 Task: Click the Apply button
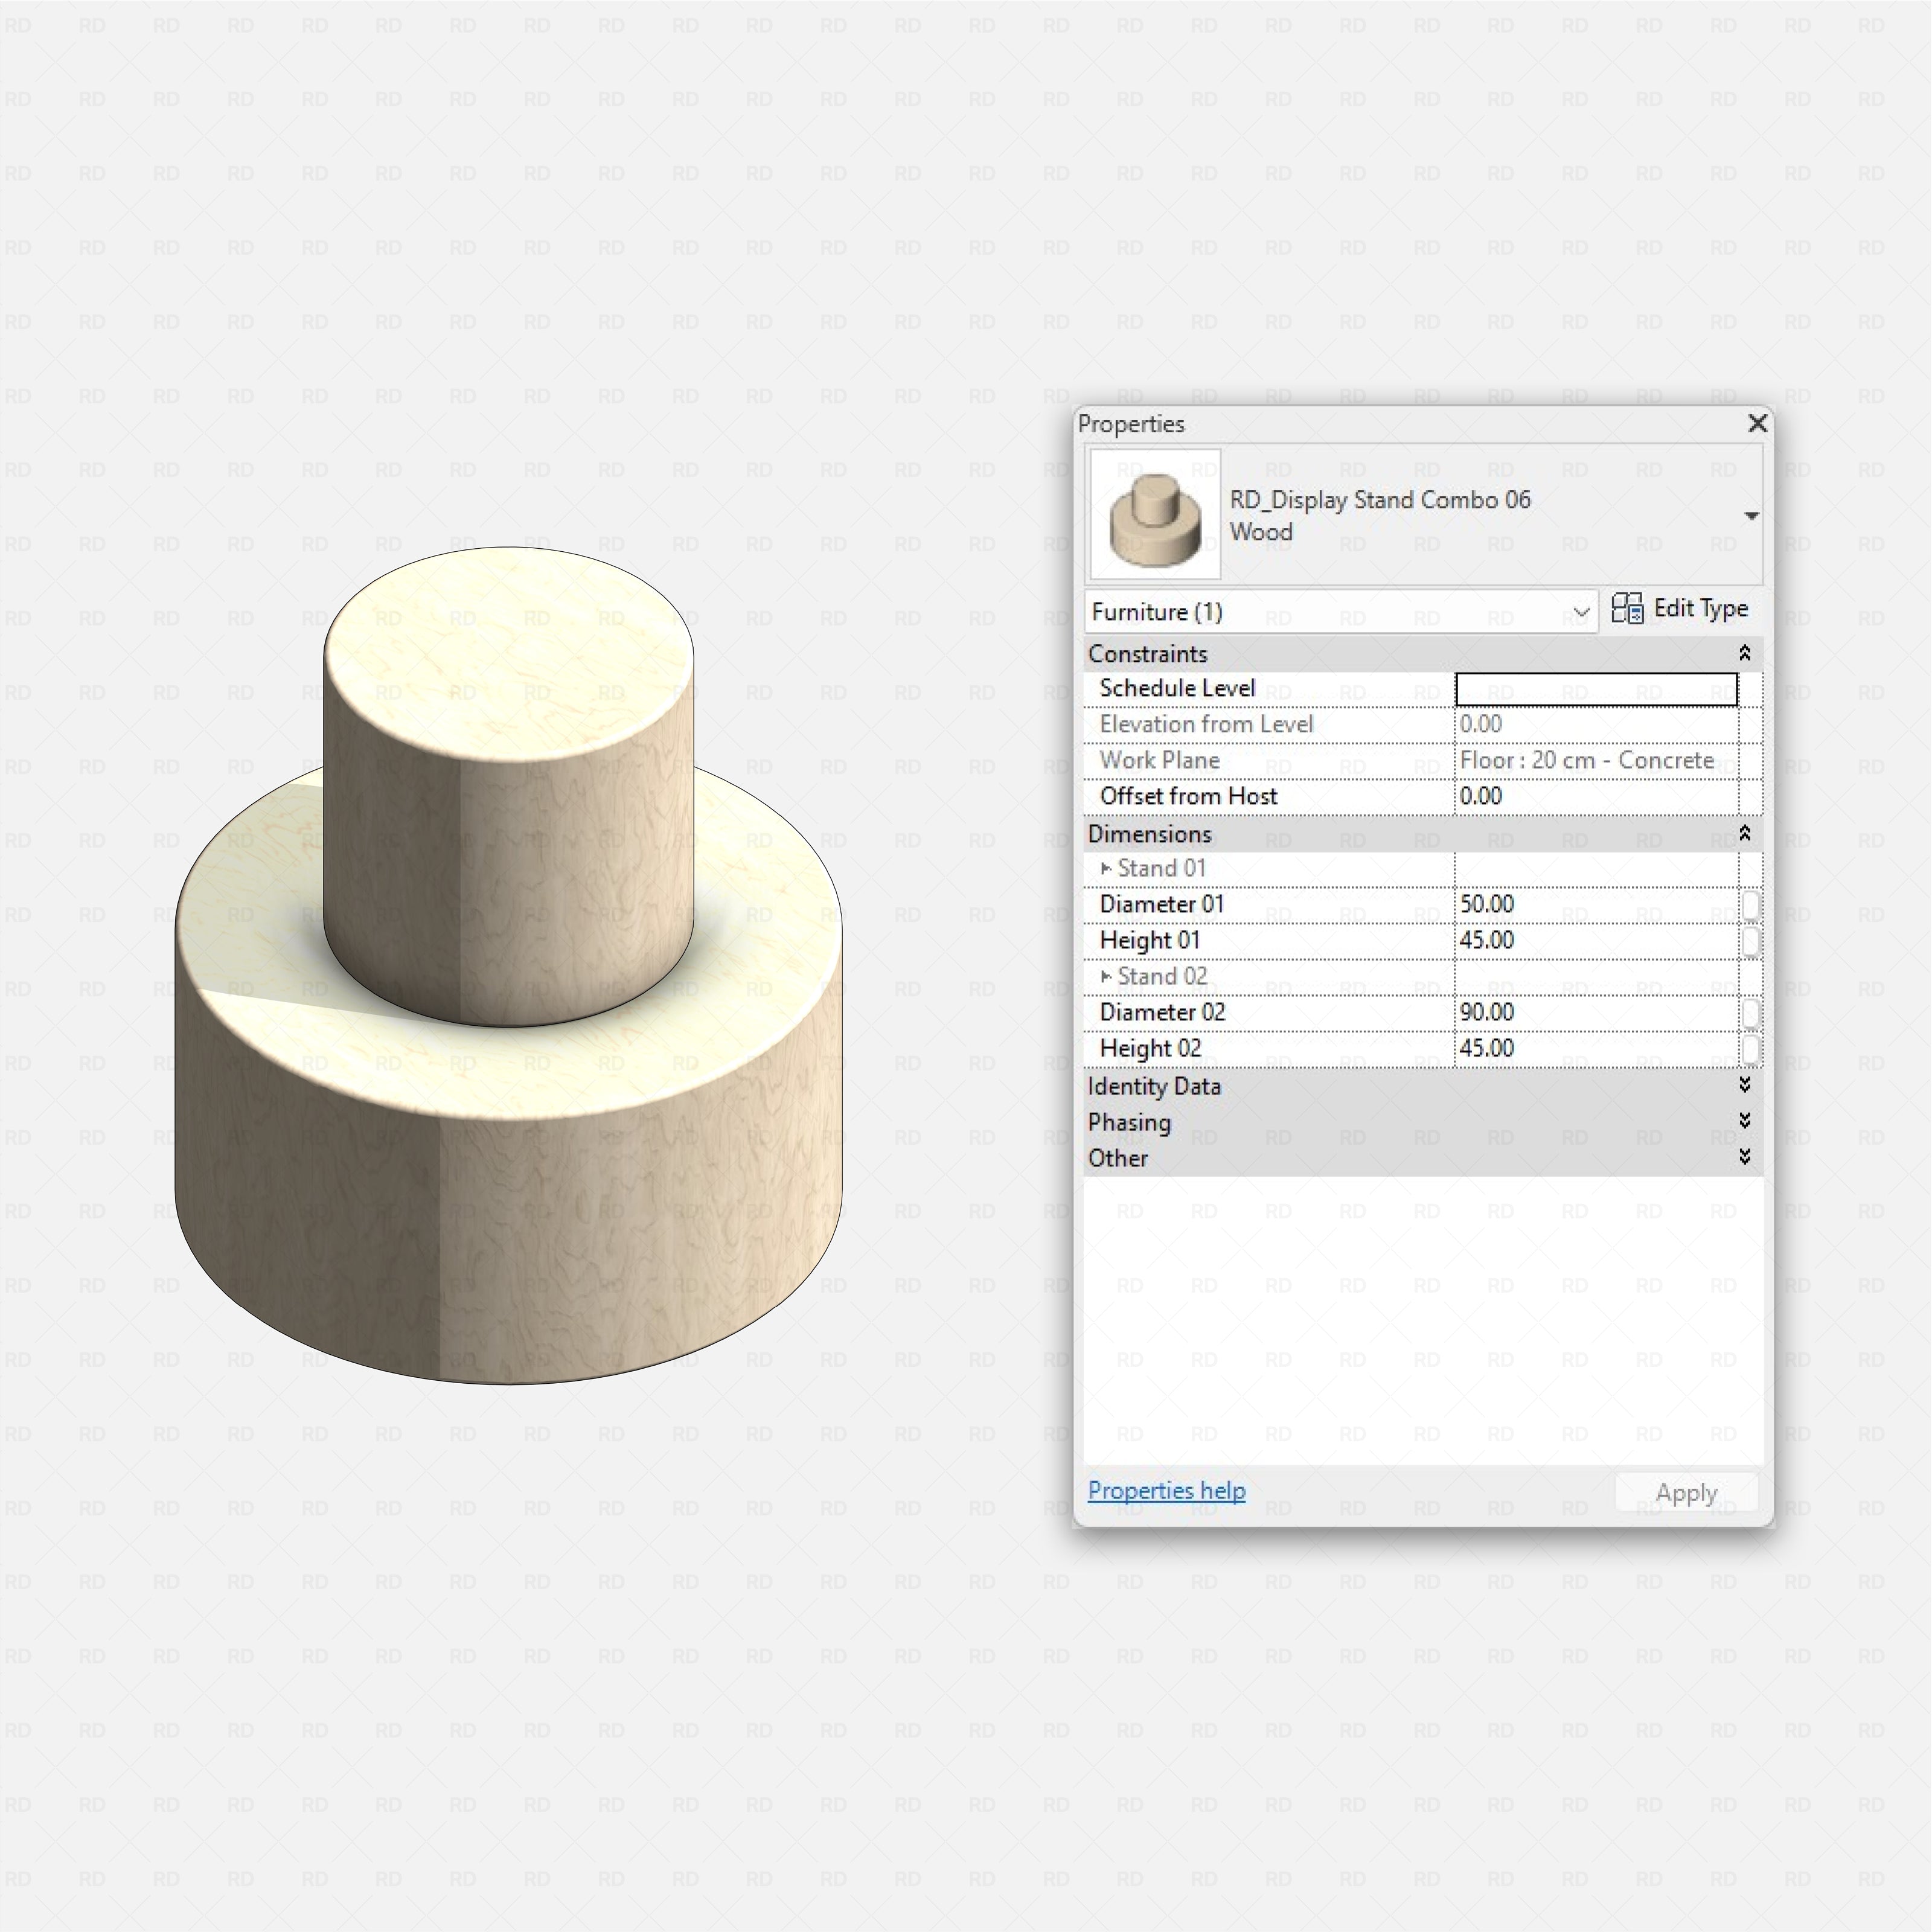pos(1686,1493)
